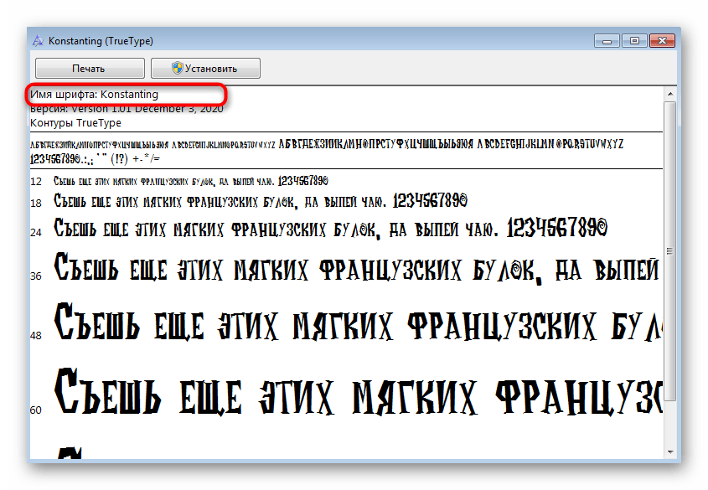This screenshot has width=708, height=490.
Task: Click the scrollbar down arrow
Action: pos(670,452)
